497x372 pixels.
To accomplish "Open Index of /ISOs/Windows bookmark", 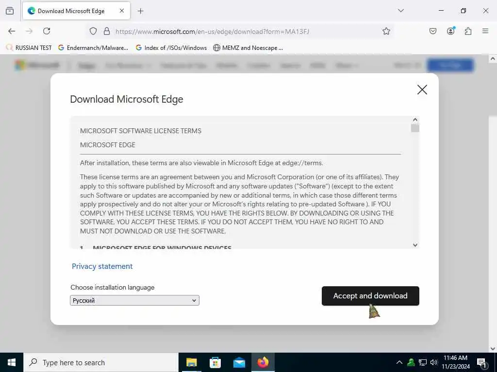I will pyautogui.click(x=171, y=48).
